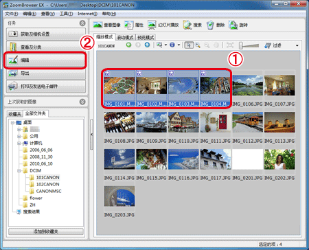The width and height of the screenshot is (309, 250).
Task: Open the filter dropdown arrow
Action: tap(297, 45)
